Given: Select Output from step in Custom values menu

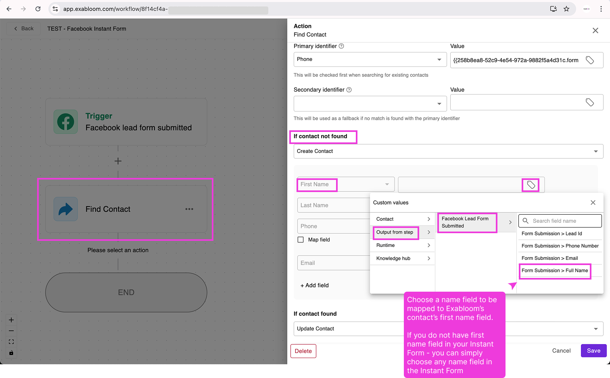Looking at the screenshot, I should pyautogui.click(x=395, y=232).
